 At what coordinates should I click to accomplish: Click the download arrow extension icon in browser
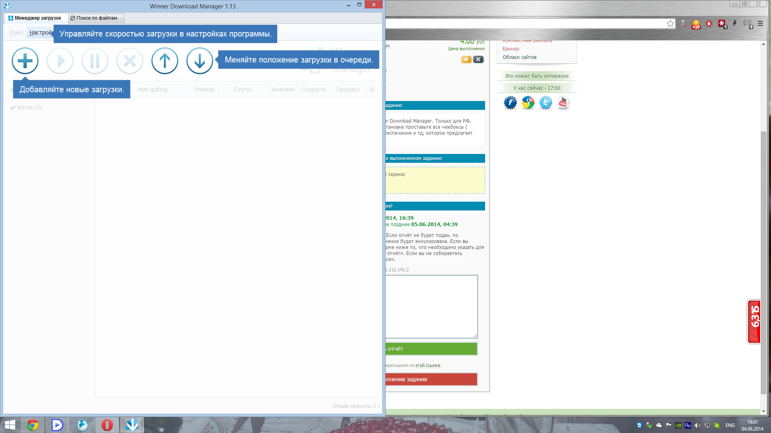tap(683, 24)
